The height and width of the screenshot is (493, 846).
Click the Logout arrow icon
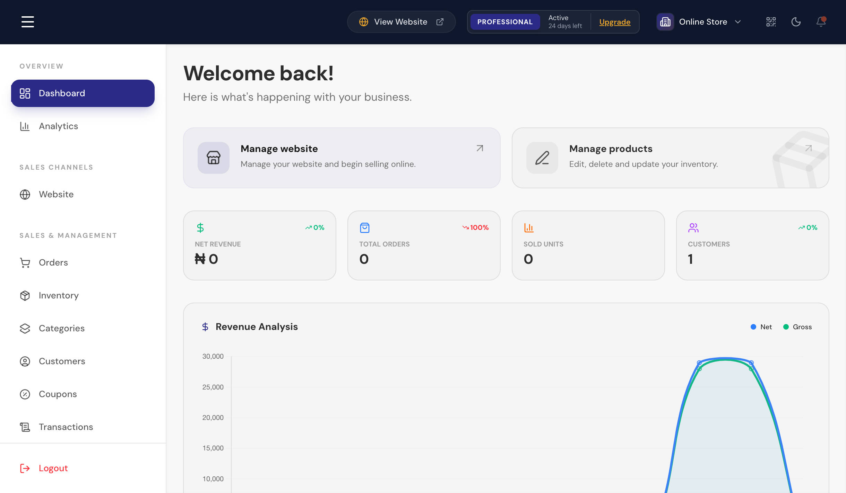pos(25,468)
